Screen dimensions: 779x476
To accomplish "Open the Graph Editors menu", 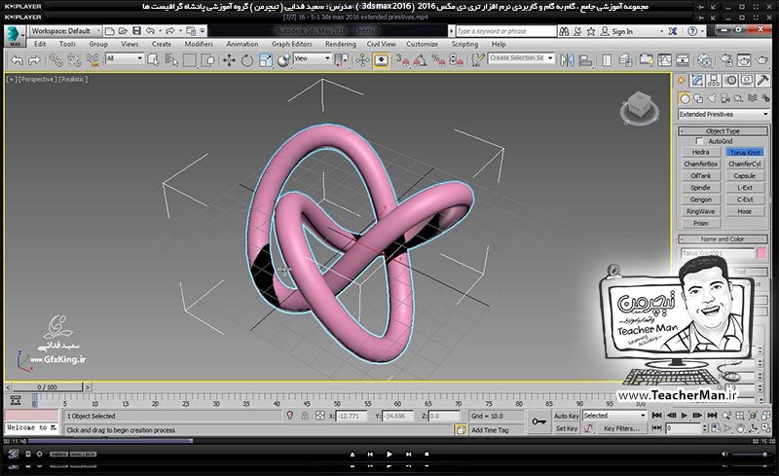I will 291,44.
